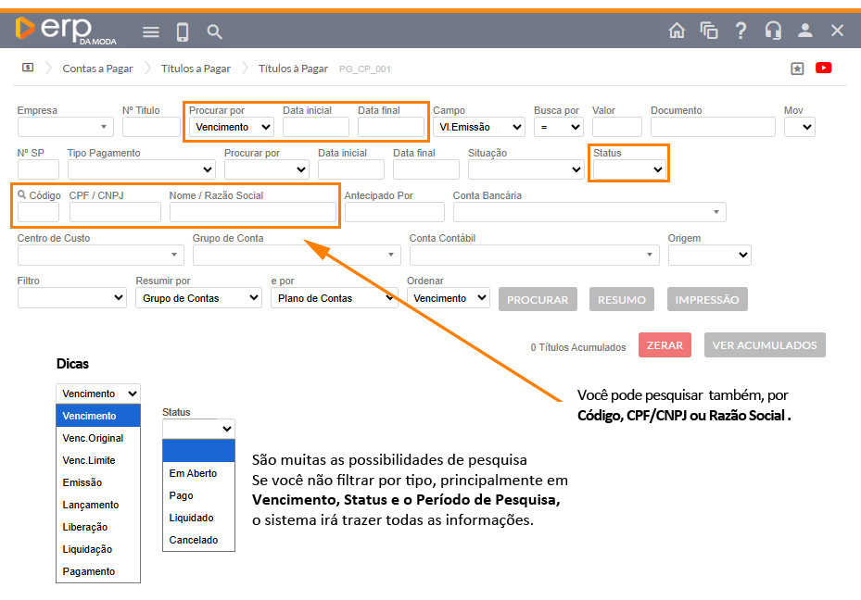
Task: Click the search magnifier in top bar
Action: (214, 31)
